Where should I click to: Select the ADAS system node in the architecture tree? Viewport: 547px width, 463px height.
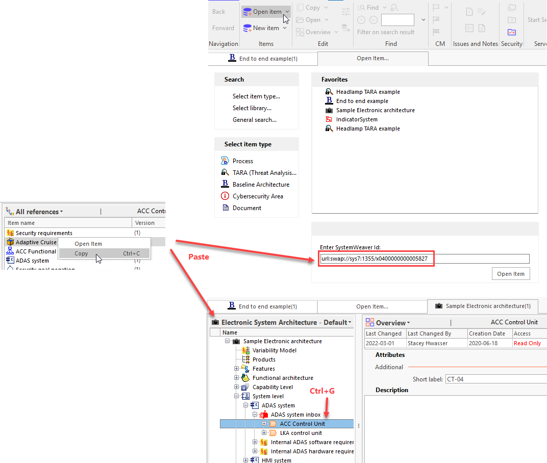coord(278,405)
